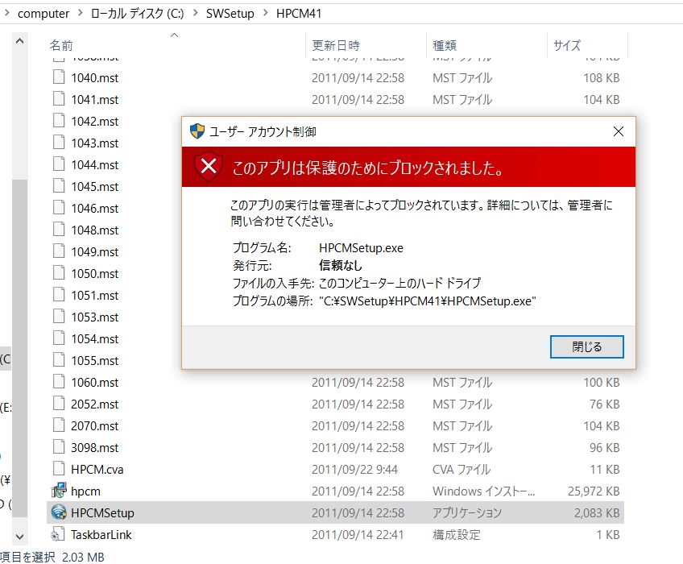Image resolution: width=683 pixels, height=564 pixels.
Task: Click the file icon of 2070.mst
Action: (59, 426)
